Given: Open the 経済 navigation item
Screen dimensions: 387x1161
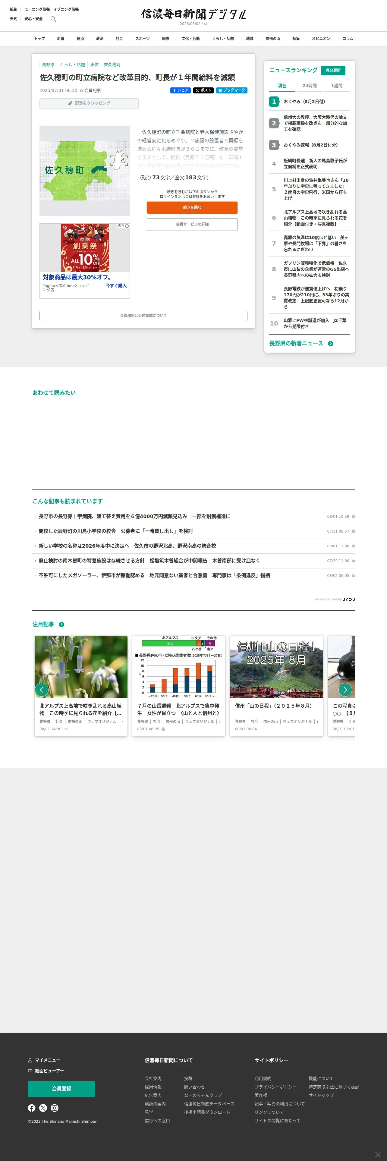Looking at the screenshot, I should 80,39.
